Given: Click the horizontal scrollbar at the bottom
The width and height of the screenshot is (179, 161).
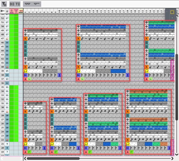Looking at the screenshot, I should (53, 158).
